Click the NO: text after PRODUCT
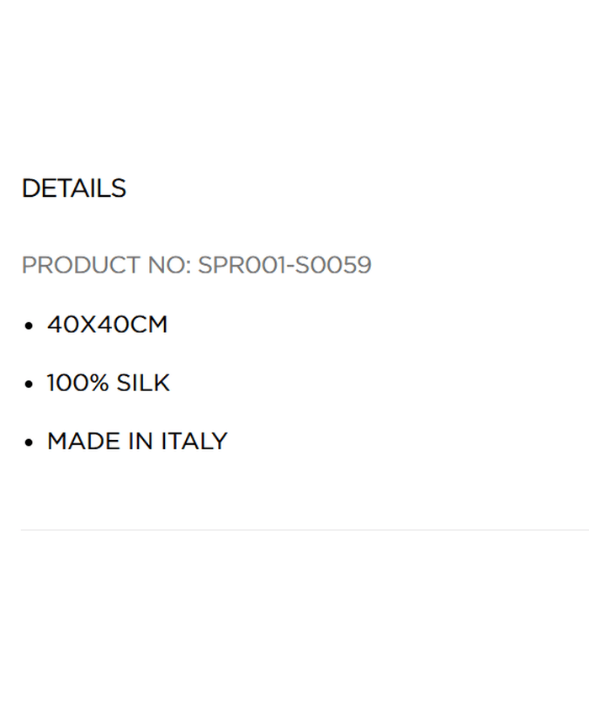This screenshot has height=715, width=589. point(169,265)
